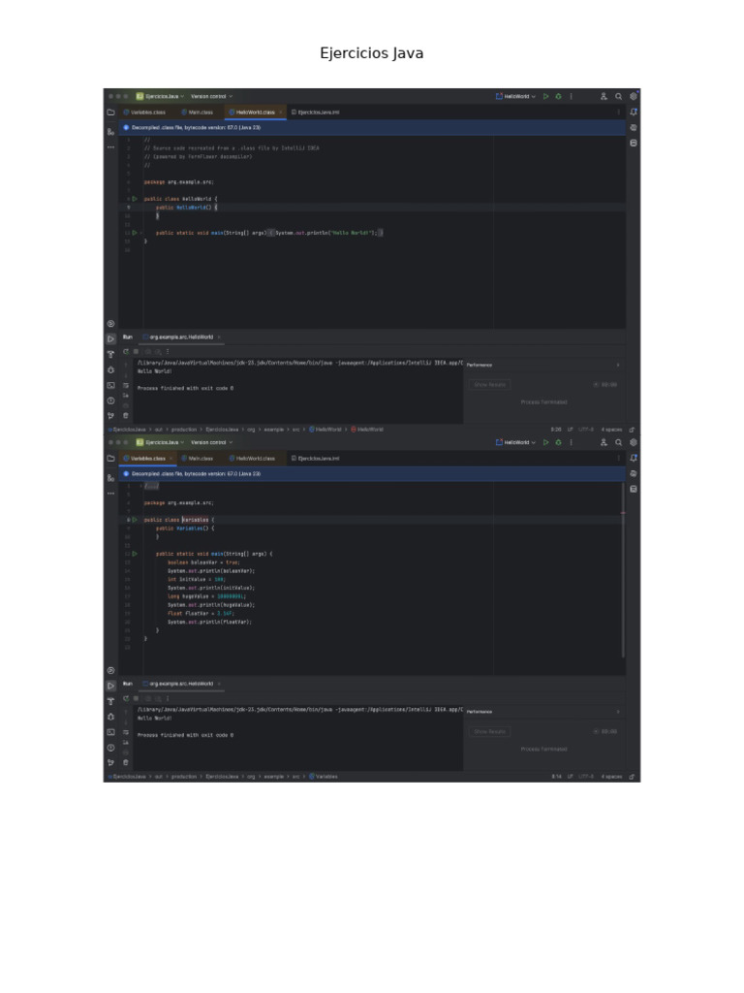Click Show Results button in Variables.class IDE

pyautogui.click(x=489, y=731)
